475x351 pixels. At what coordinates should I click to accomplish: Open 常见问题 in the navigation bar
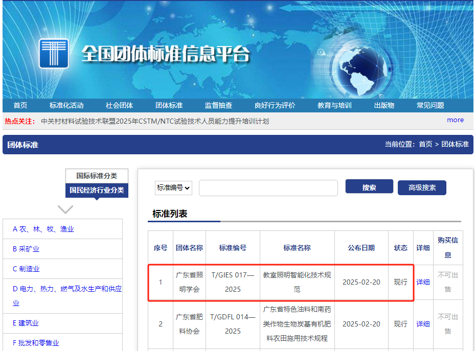[x=430, y=105]
